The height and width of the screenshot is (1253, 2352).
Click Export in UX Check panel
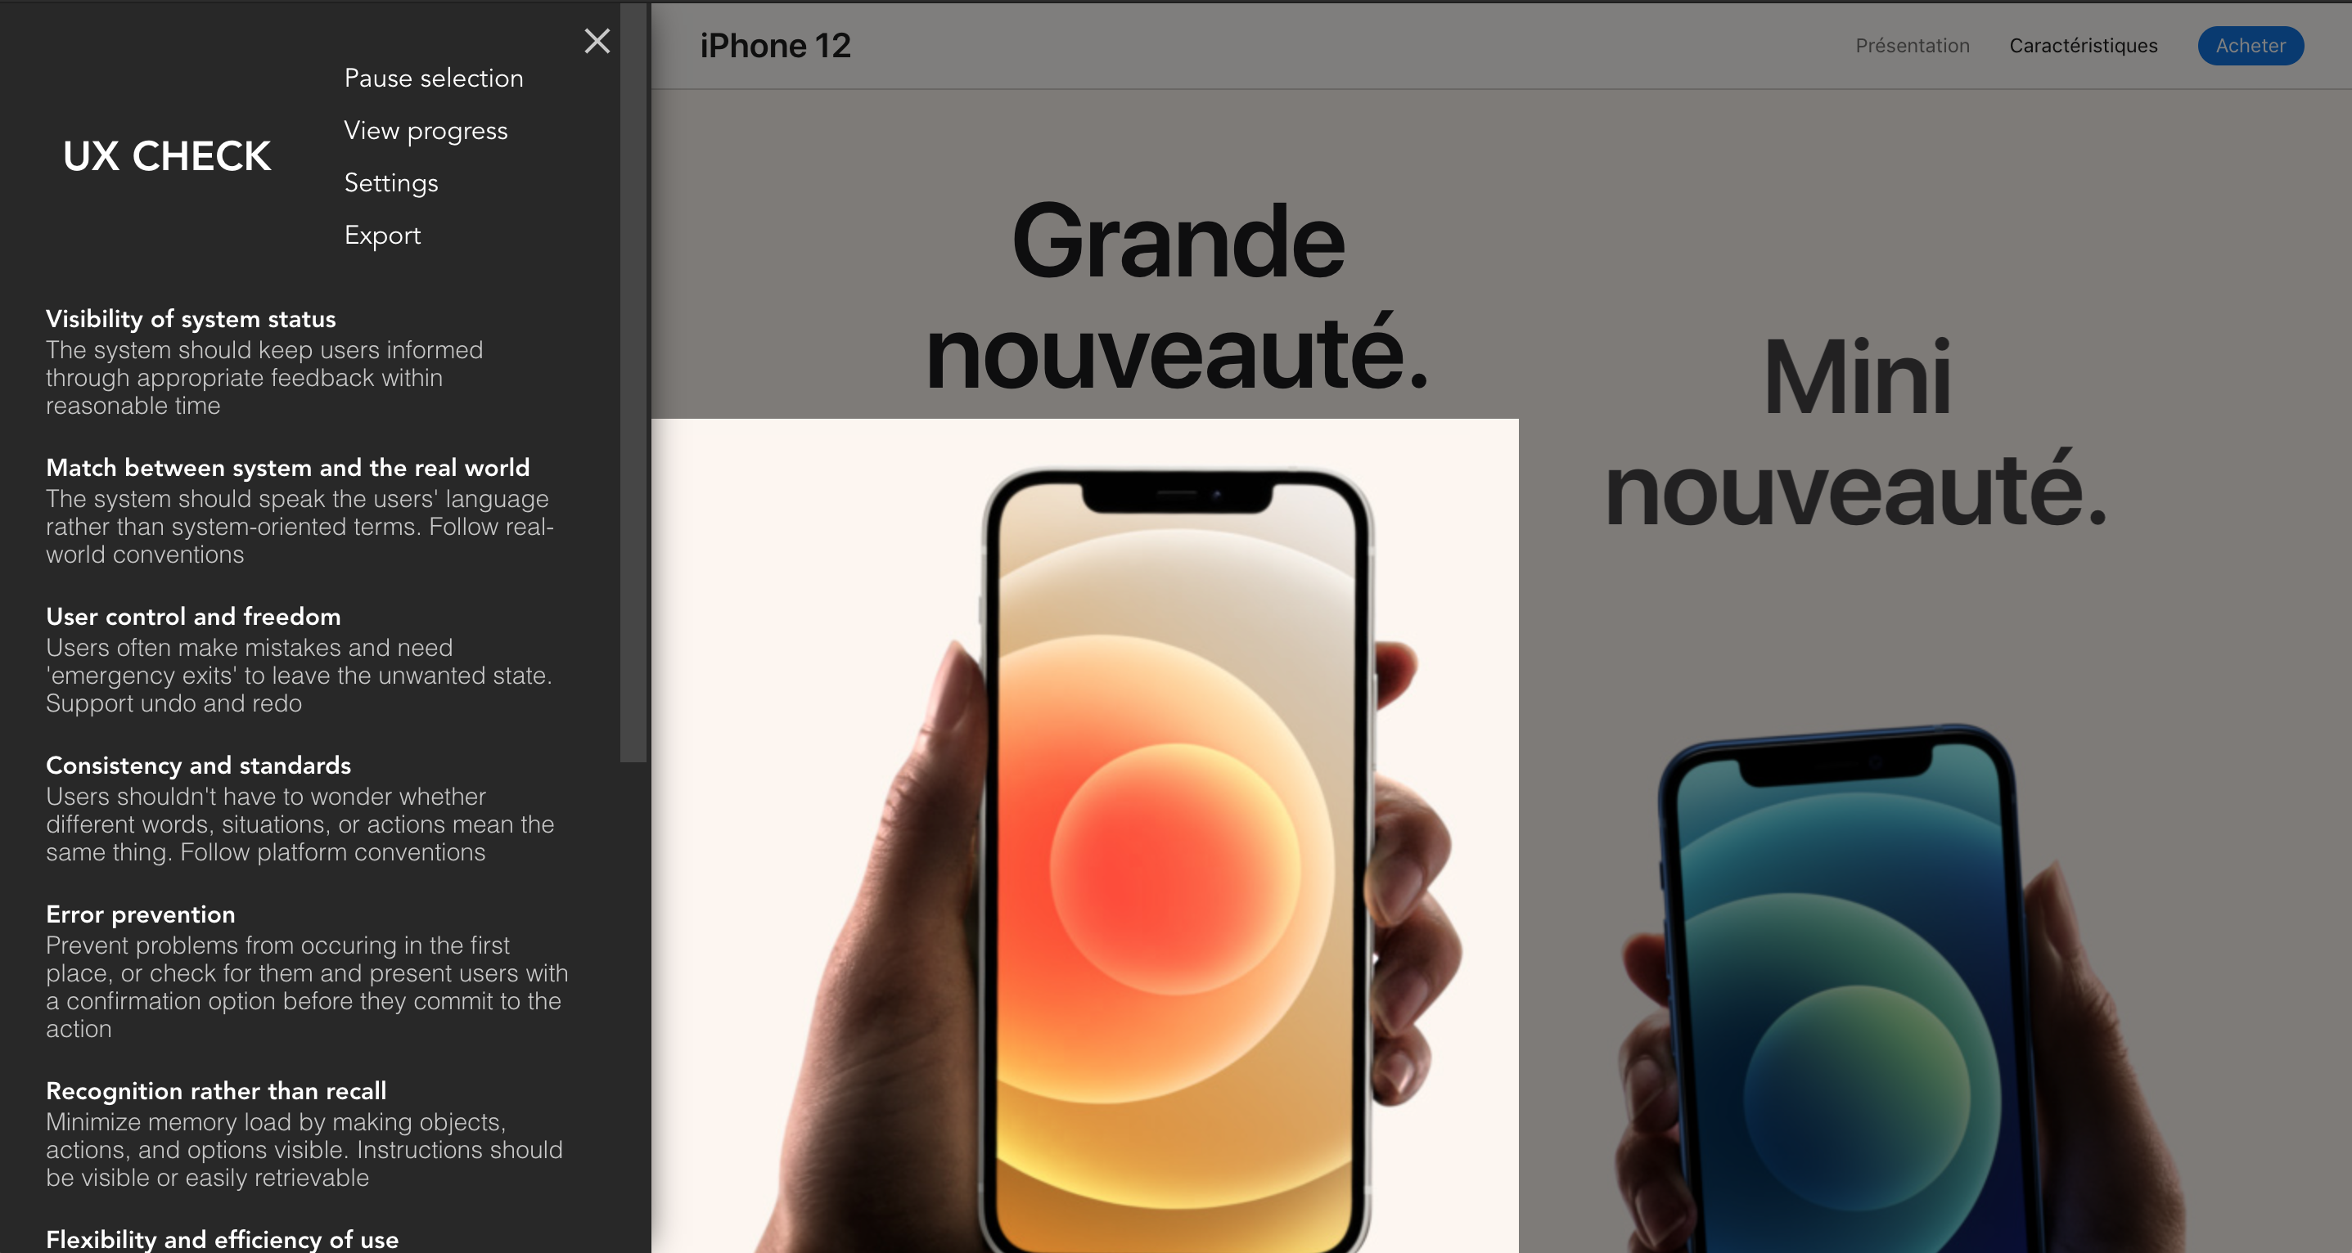(383, 233)
